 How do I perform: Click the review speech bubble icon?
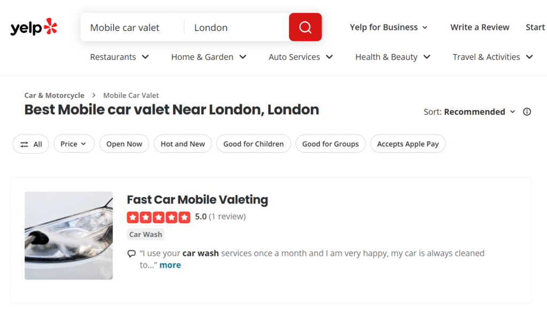coord(131,254)
